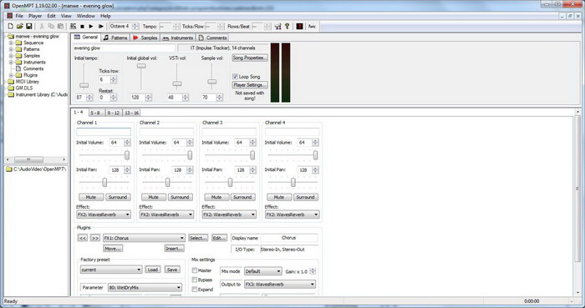Select MIDI Library in the tree

click(28, 82)
